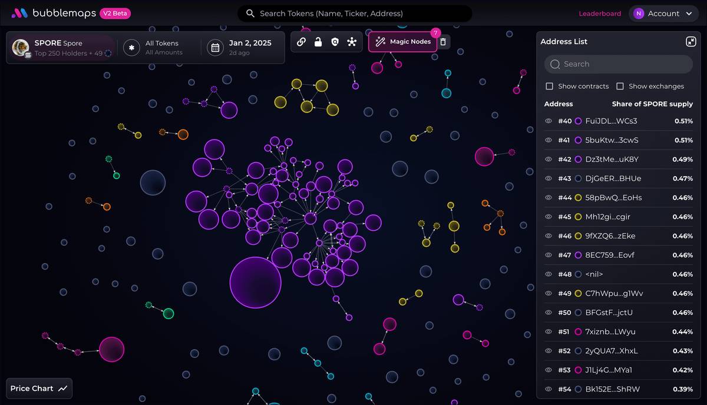Click the Magic Nodes button
The image size is (707, 405).
tap(404, 42)
